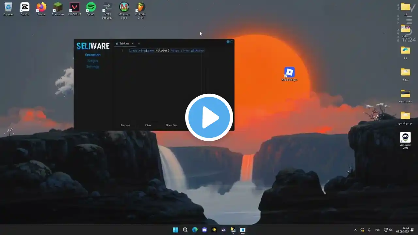Open the goodbyedpi folder
The height and width of the screenshot is (235, 418).
405,116
